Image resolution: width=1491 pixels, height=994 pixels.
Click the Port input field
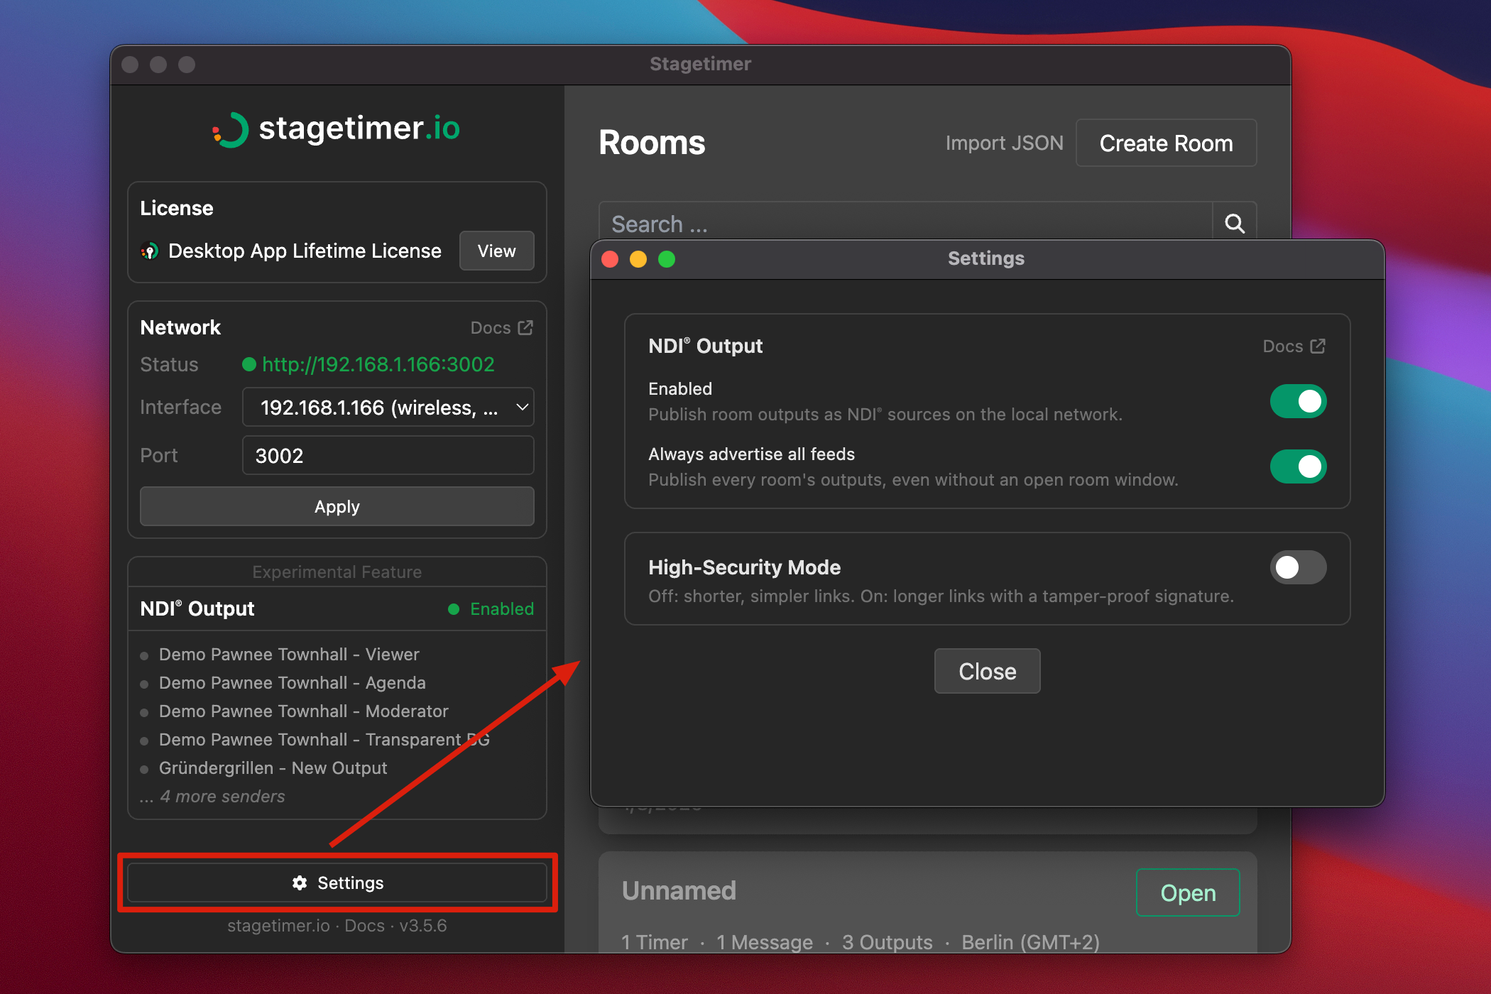(x=388, y=455)
